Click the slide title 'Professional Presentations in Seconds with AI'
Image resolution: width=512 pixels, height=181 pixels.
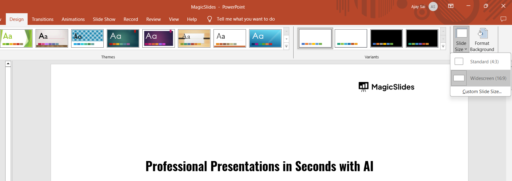click(x=260, y=166)
